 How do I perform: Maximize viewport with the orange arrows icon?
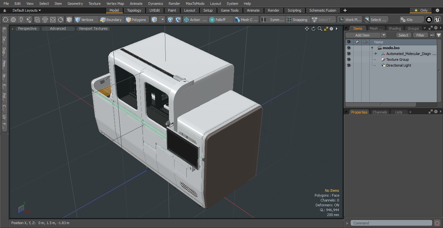pos(326,29)
